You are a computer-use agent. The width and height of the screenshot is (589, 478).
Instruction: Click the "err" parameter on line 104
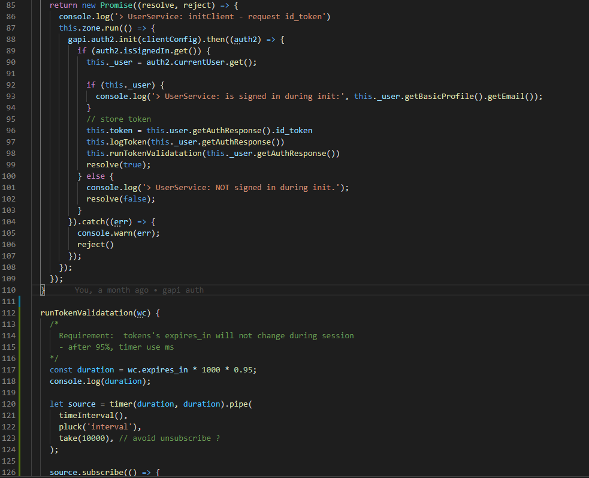click(x=121, y=222)
